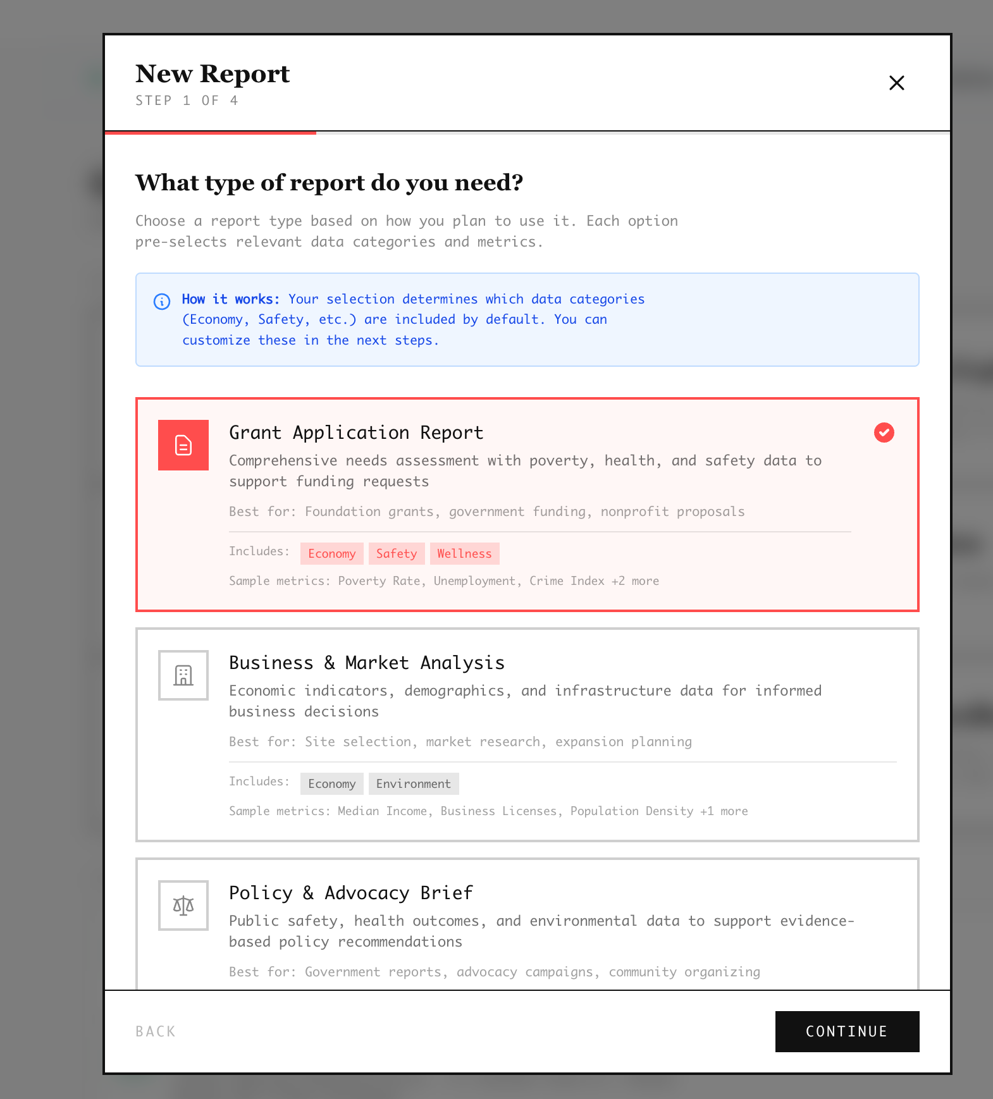Image resolution: width=993 pixels, height=1099 pixels.
Task: Click 'Choose a report type based on' intro text
Action: tap(407, 231)
